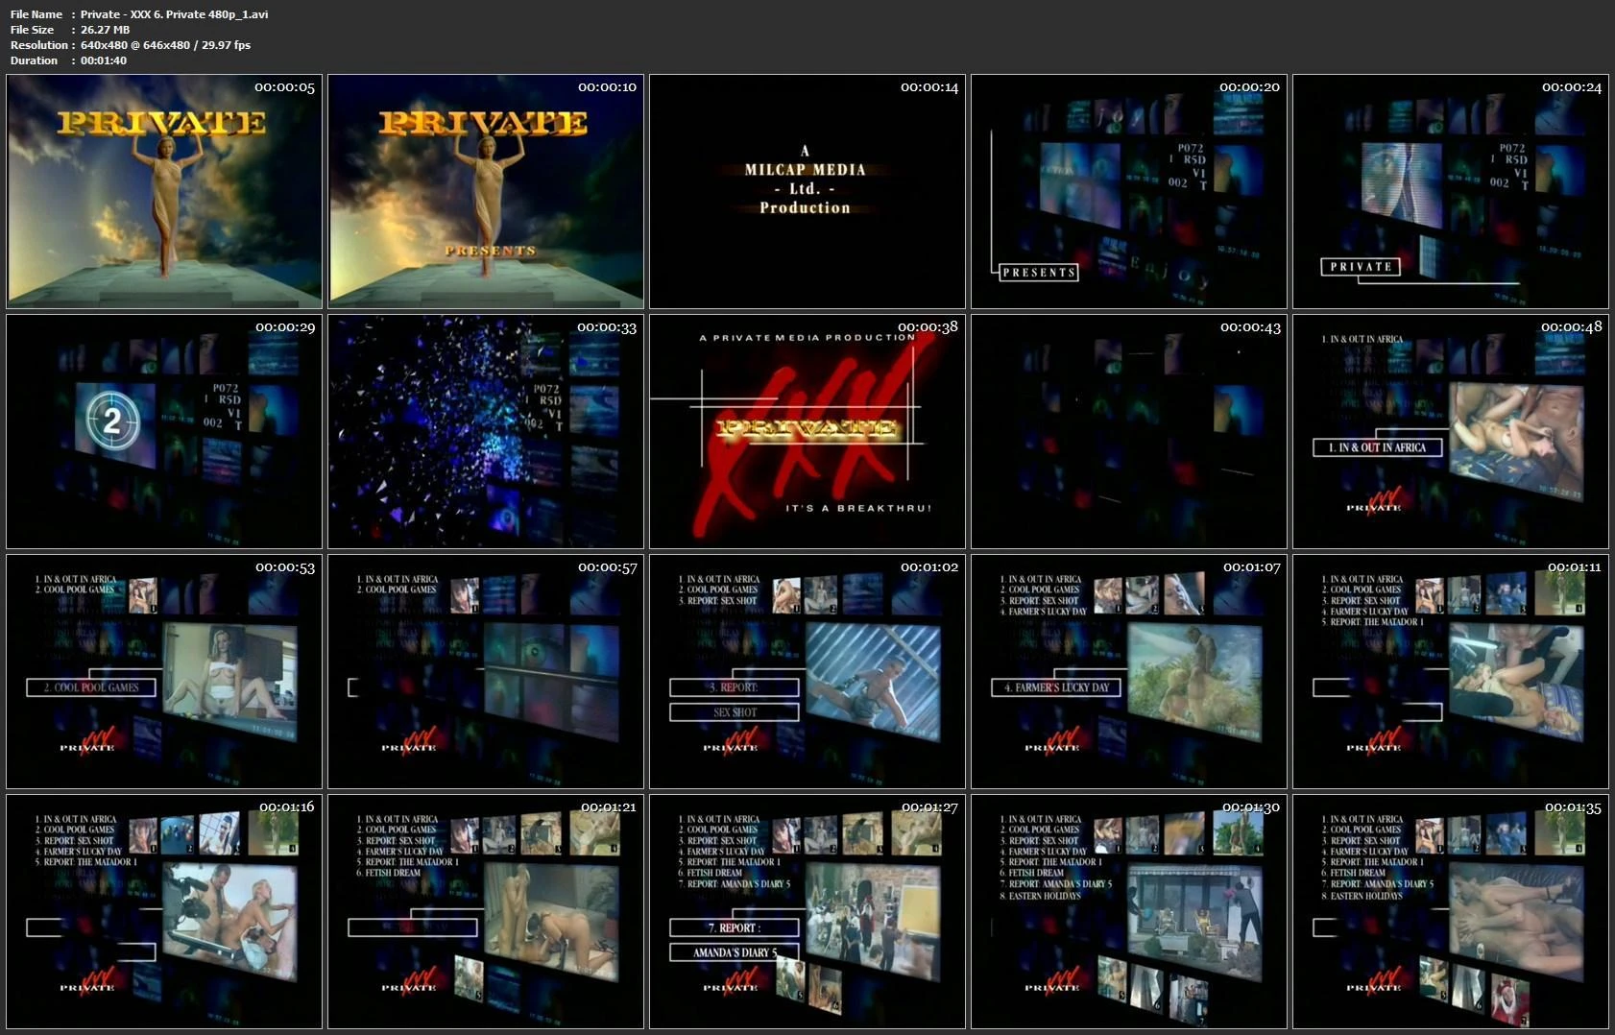Click the dark frame stamped 00:00:43
The image size is (1615, 1035).
(x=1129, y=431)
